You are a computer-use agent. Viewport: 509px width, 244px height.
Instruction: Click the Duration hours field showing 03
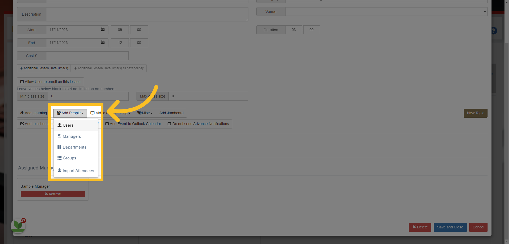(x=294, y=30)
